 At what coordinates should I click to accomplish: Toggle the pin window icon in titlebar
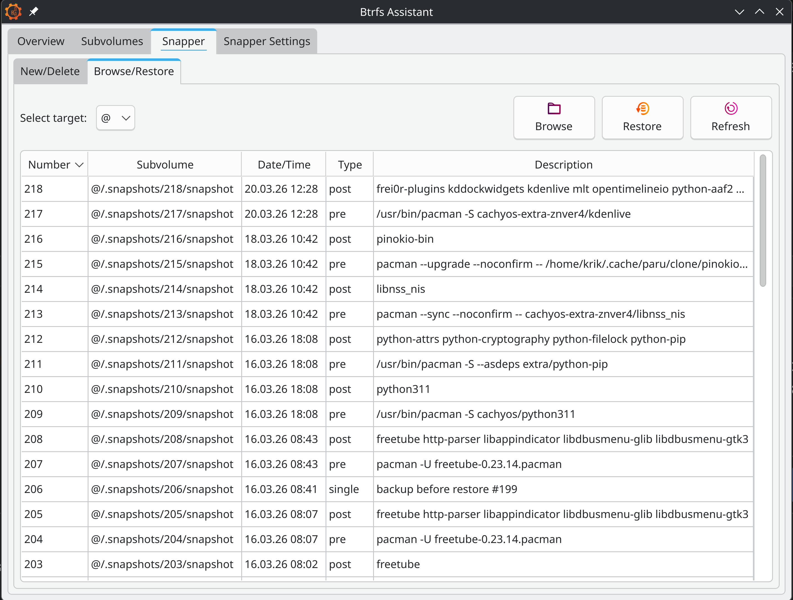point(34,11)
